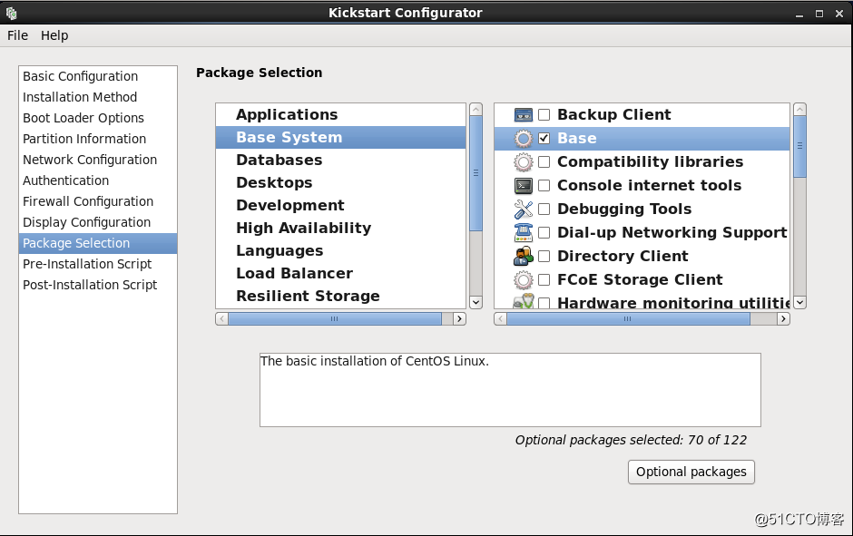Open the Installation Method section
The height and width of the screenshot is (536, 853).
(98, 97)
